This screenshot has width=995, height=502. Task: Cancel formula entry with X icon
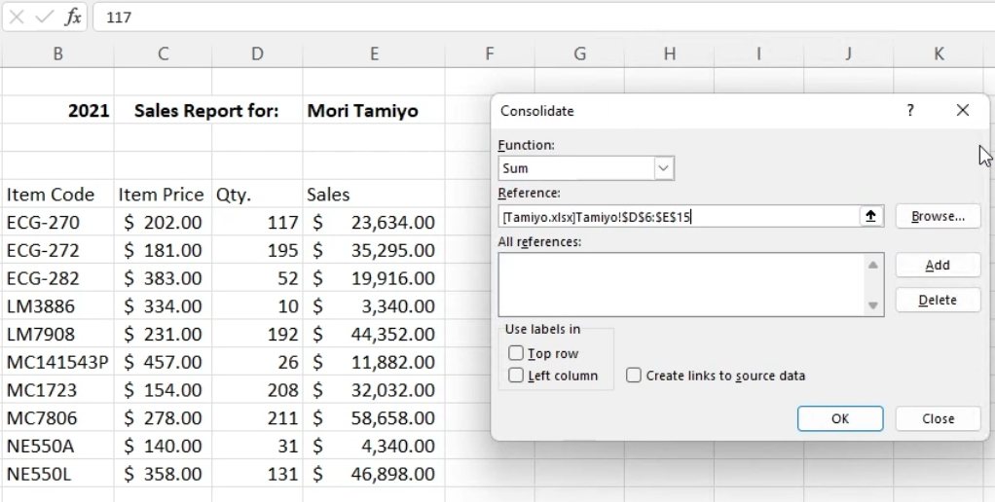point(18,18)
